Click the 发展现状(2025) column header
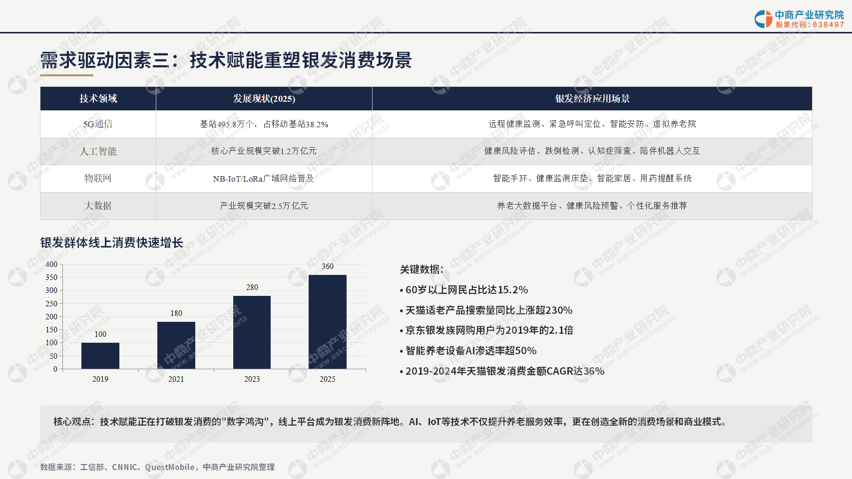The image size is (852, 479). pyautogui.click(x=264, y=99)
